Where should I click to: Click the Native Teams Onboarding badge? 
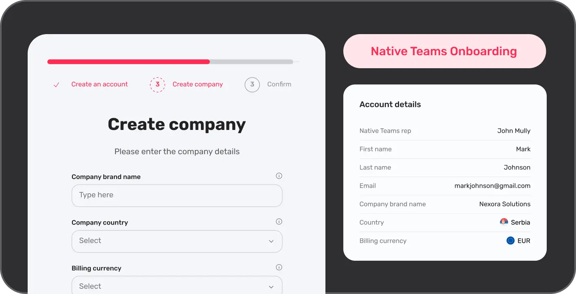(x=444, y=51)
